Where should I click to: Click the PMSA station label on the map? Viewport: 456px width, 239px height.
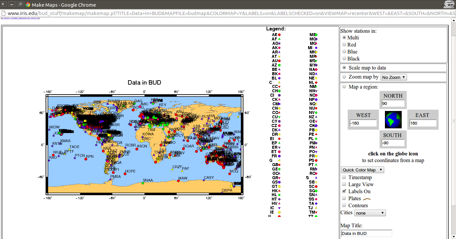click(x=116, y=177)
